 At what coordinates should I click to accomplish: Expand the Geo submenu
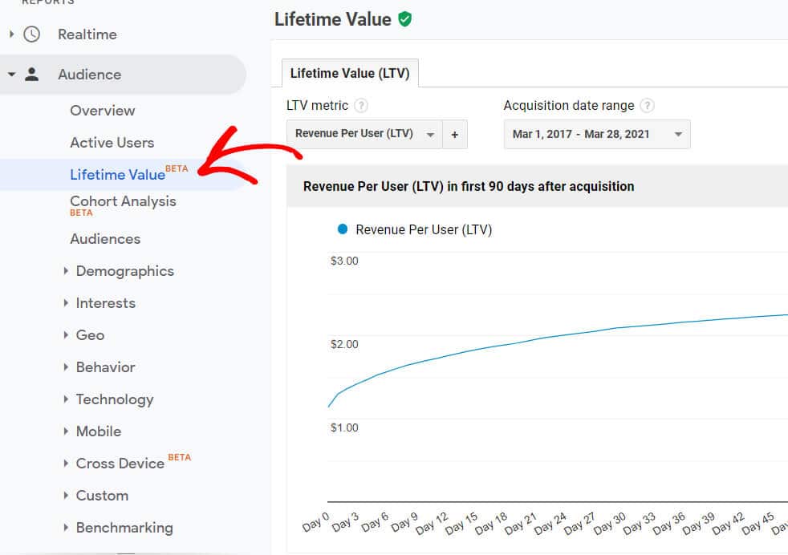(66, 335)
